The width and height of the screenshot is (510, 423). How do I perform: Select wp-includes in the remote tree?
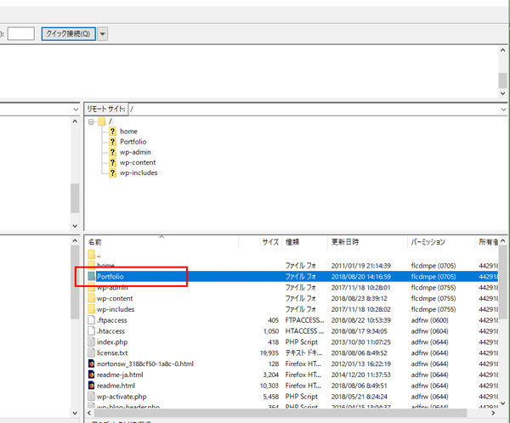(139, 173)
